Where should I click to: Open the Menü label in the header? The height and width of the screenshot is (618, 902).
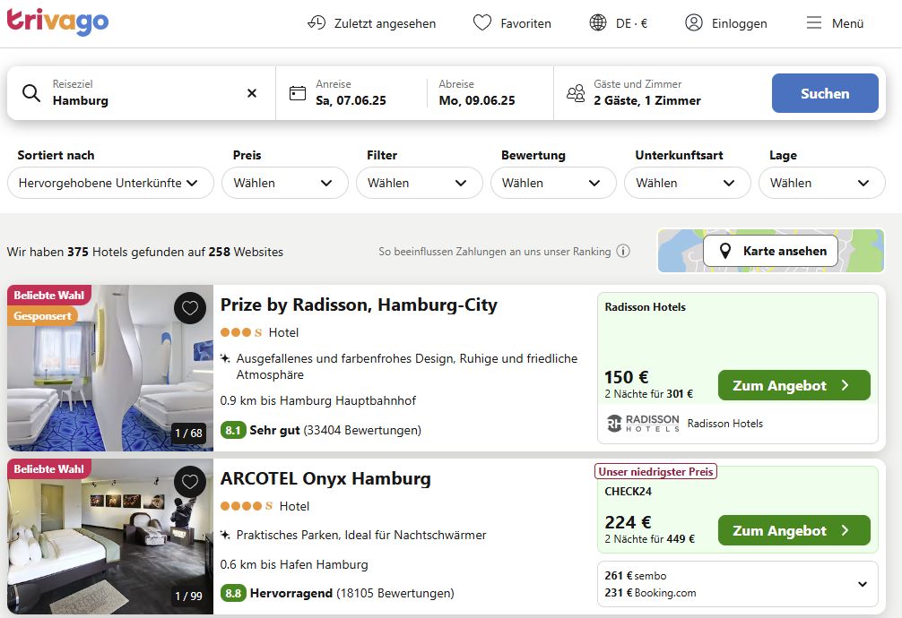click(x=848, y=23)
